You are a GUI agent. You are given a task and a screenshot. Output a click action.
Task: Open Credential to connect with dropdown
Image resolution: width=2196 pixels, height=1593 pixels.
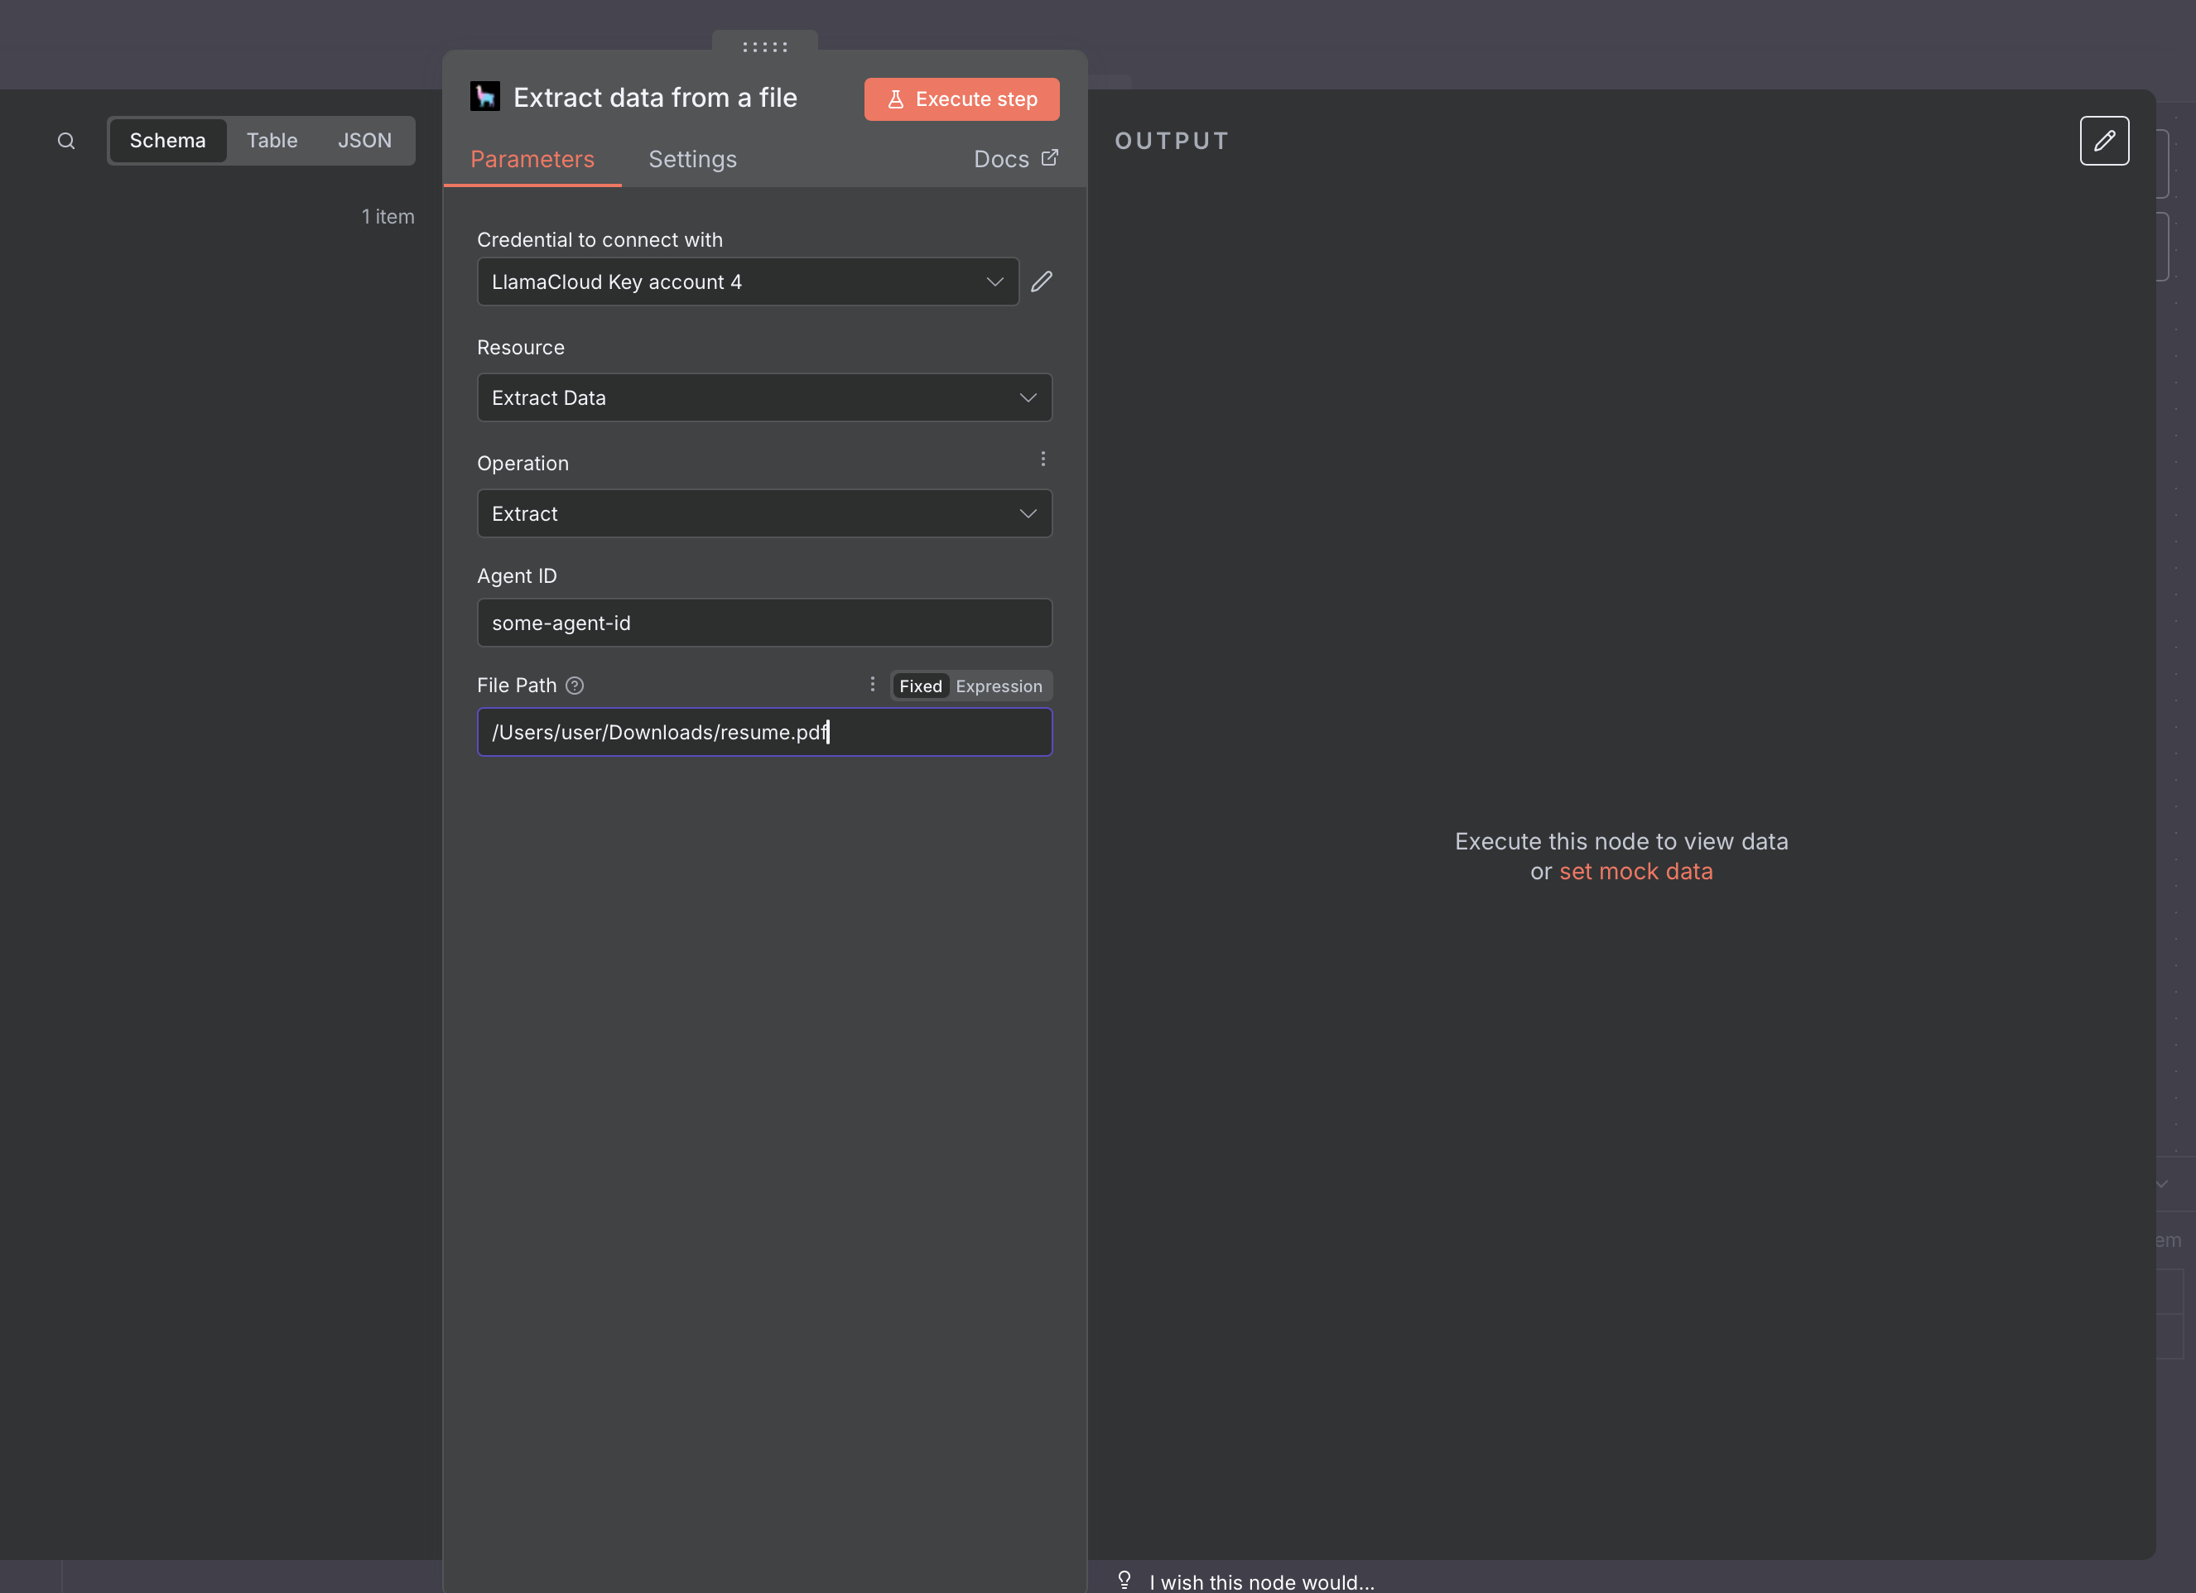[x=748, y=282]
